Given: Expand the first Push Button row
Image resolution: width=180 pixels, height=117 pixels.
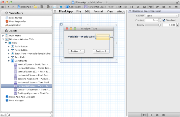Looking at the screenshot, I should [x=9, y=46].
